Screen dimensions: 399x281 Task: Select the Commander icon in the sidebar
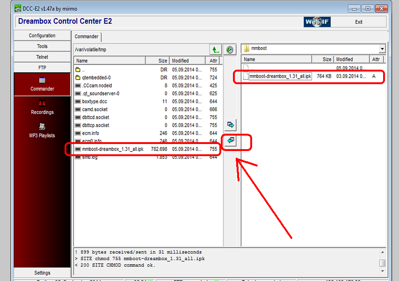[x=42, y=80]
